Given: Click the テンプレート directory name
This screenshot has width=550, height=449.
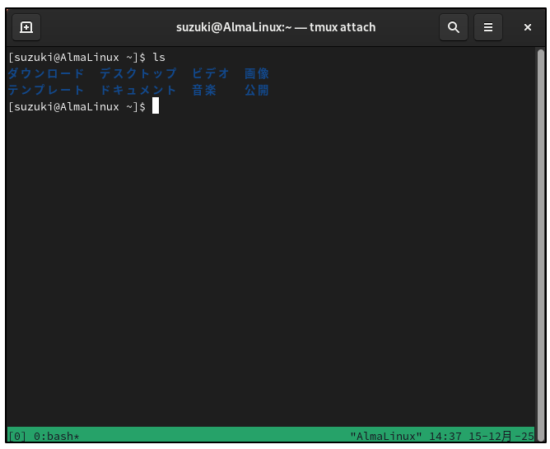Looking at the screenshot, I should click(x=46, y=91).
